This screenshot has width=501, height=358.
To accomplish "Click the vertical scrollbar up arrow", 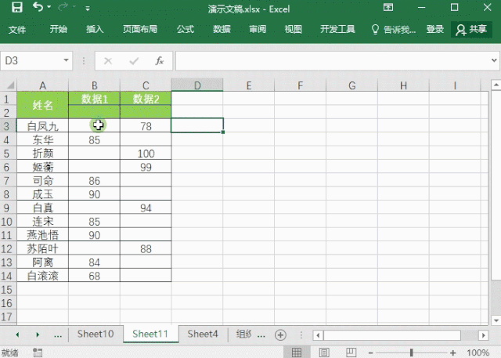I will click(x=496, y=85).
